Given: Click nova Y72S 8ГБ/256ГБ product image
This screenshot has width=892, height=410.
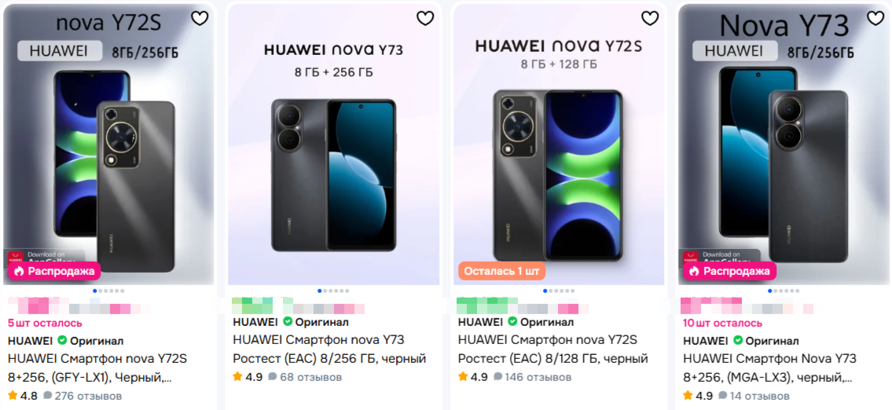Looking at the screenshot, I should tap(108, 145).
